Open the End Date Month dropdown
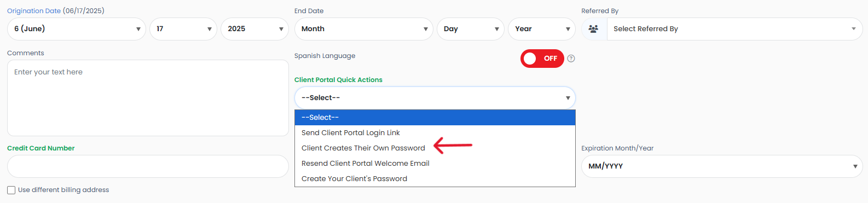Viewport: 868px width, 203px height. coord(364,29)
